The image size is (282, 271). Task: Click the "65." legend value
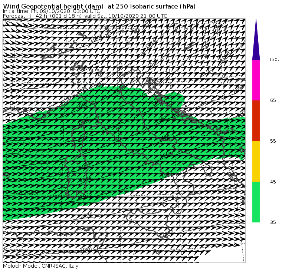tap(274, 100)
